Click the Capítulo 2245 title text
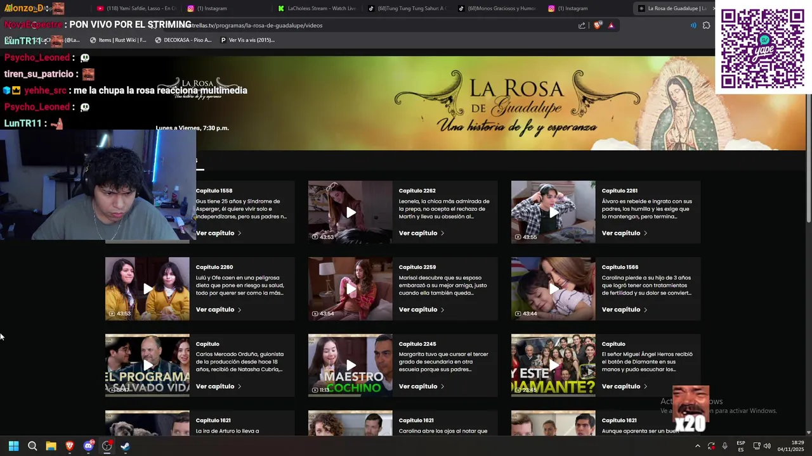The image size is (812, 456). (417, 344)
